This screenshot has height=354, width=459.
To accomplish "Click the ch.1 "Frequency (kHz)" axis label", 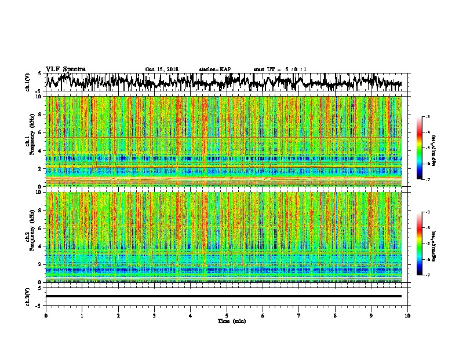I will 32,134.
